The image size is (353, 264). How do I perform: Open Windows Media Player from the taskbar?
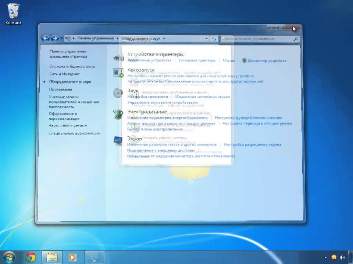coord(72,257)
